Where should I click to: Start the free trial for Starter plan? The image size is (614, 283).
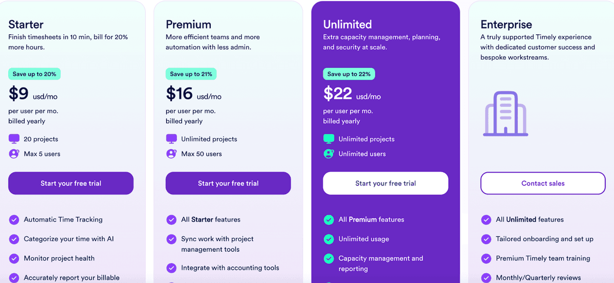coord(71,183)
